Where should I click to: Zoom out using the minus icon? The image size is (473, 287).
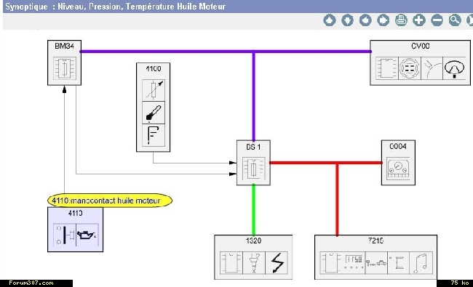pos(437,20)
